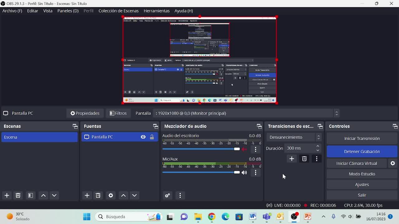
Task: Float the Transiciones de escena panel
Action: tap(320, 126)
